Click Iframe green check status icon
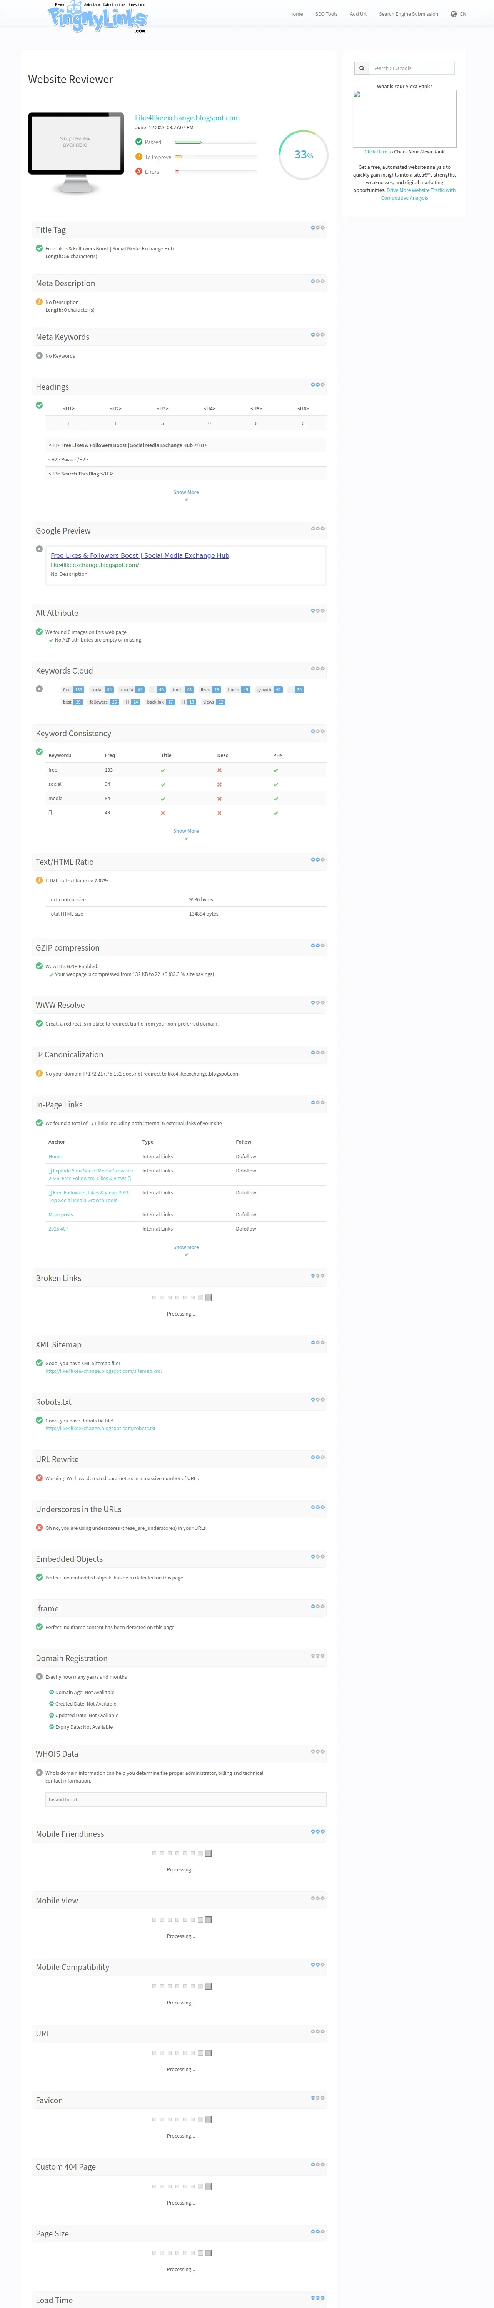 pyautogui.click(x=40, y=1627)
